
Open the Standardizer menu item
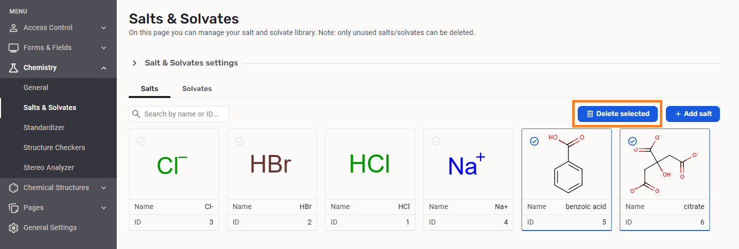point(44,127)
